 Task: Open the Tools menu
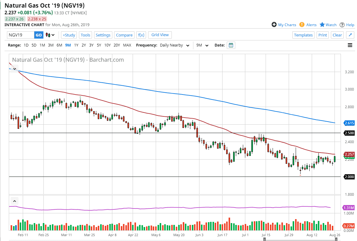click(x=85, y=35)
